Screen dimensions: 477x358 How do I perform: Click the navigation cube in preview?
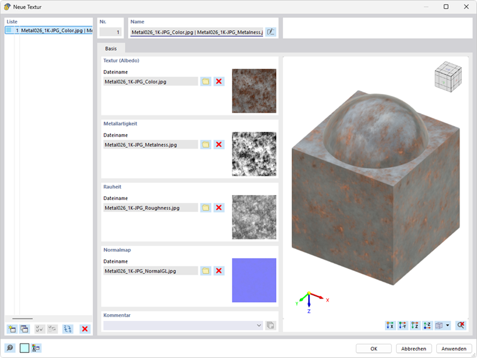[x=448, y=77]
